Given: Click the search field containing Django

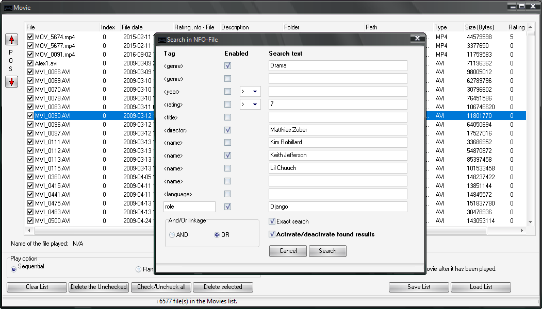Looking at the screenshot, I should coord(338,207).
